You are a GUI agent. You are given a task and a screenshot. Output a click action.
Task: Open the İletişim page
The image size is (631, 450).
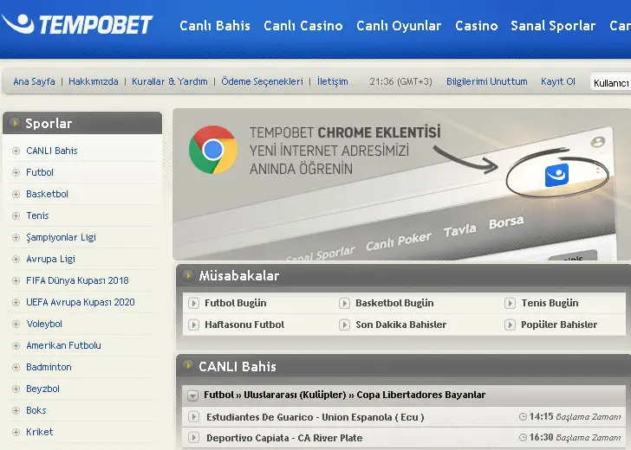[333, 81]
